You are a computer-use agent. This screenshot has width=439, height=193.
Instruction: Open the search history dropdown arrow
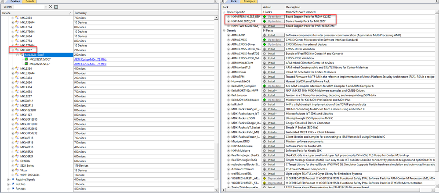(46, 7)
